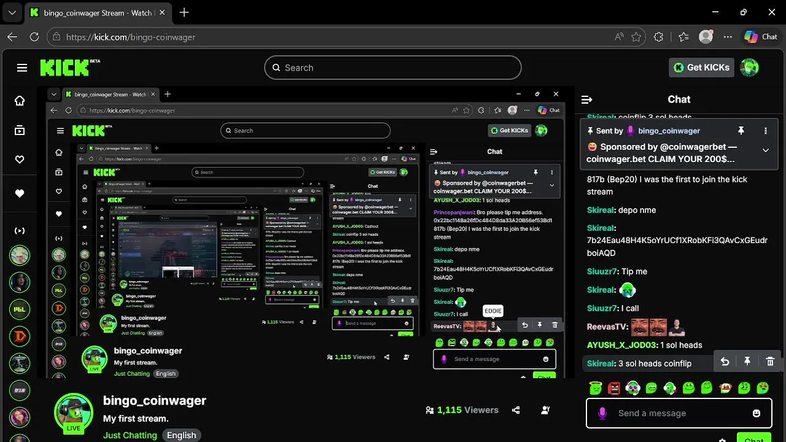Open Following via outlined heart icon
Screen dimensions: 786x442
tap(20, 160)
